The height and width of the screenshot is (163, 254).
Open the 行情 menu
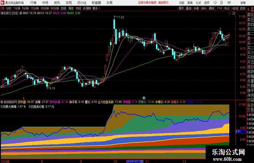point(33,3)
